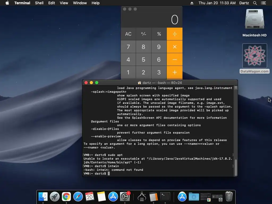Click the percent button in Calculator
This screenshot has width=272, height=204.
point(159,34)
